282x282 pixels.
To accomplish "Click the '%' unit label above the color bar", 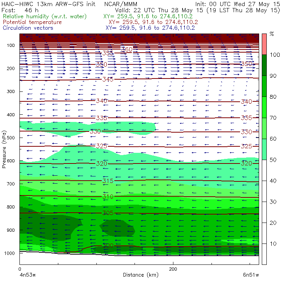I will [272, 34].
